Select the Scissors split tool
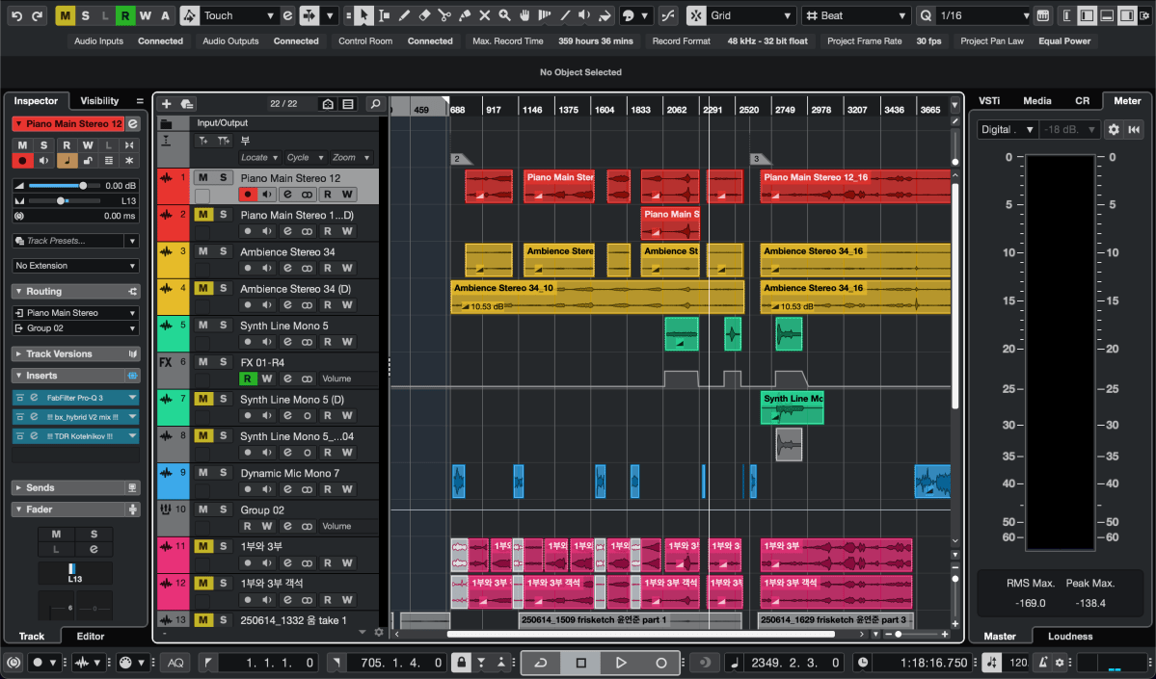The height and width of the screenshot is (679, 1156). coord(444,15)
